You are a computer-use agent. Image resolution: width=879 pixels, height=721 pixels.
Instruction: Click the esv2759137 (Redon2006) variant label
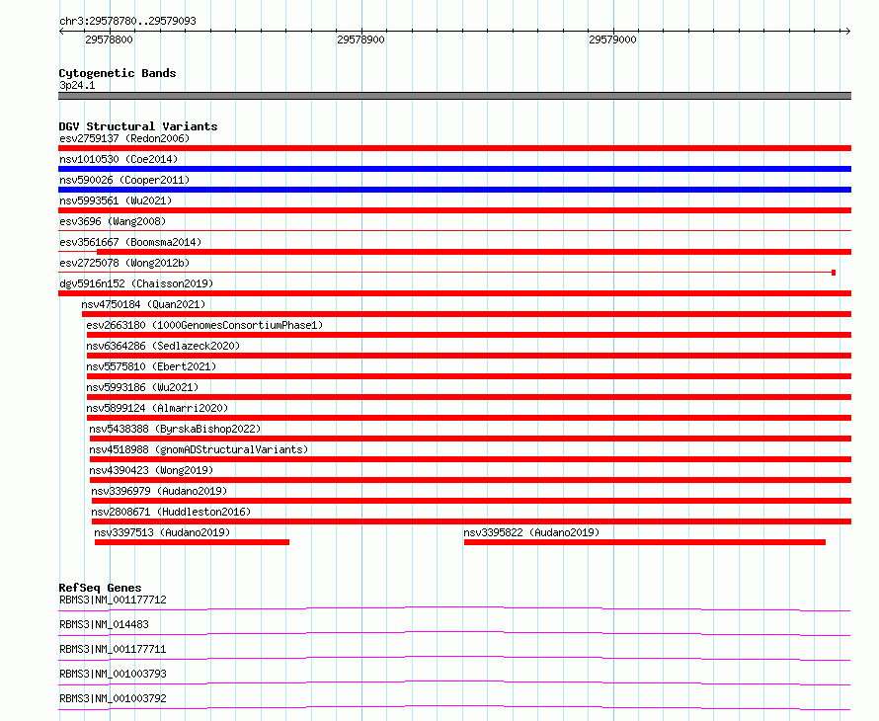(124, 138)
